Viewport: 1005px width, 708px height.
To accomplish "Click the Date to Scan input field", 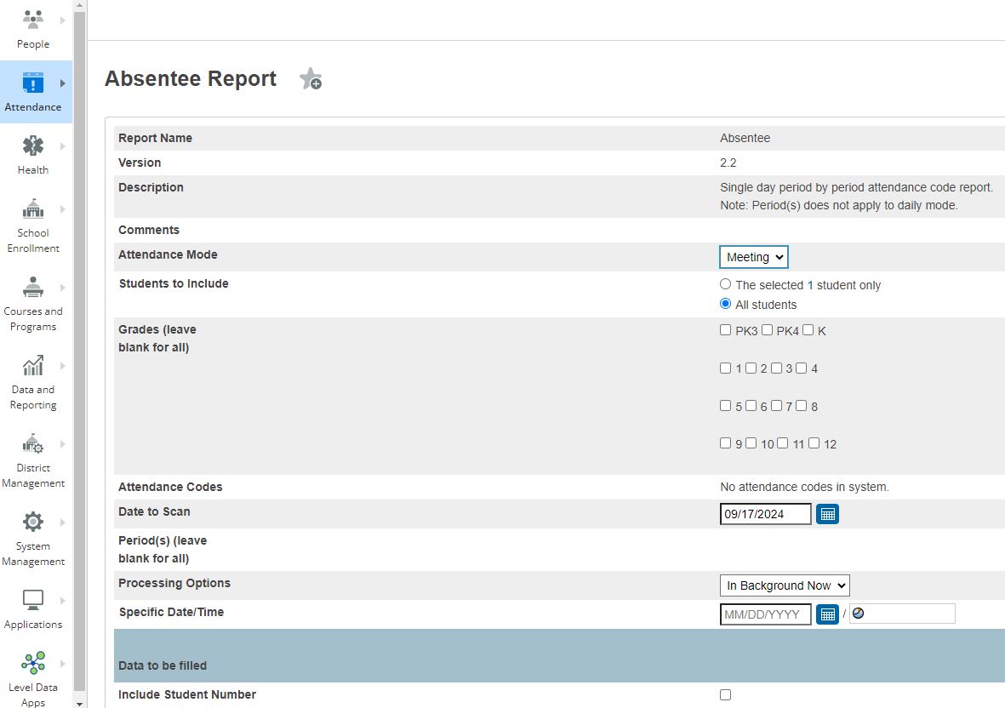I will (763, 513).
